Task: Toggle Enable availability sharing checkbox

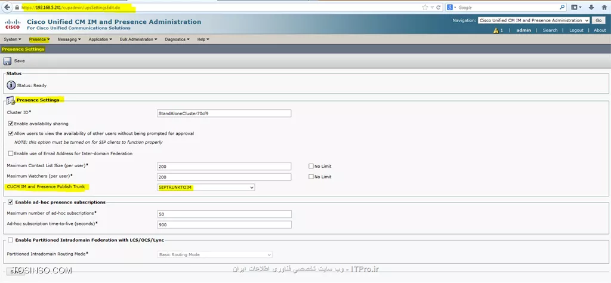Action: point(11,124)
